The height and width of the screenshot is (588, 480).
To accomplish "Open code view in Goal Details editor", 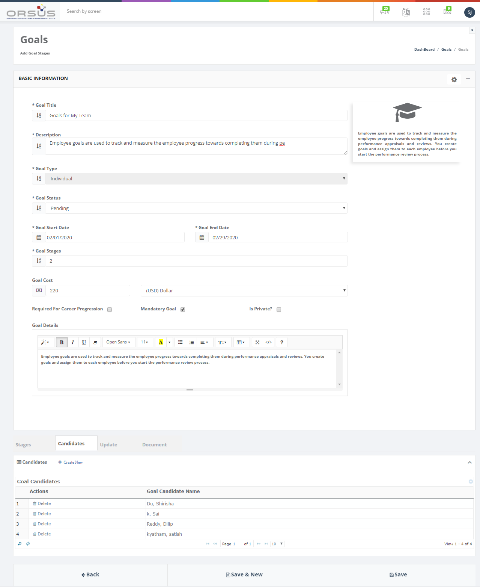I will coord(269,342).
